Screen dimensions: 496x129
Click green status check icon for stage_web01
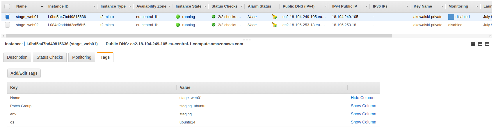(x=214, y=17)
